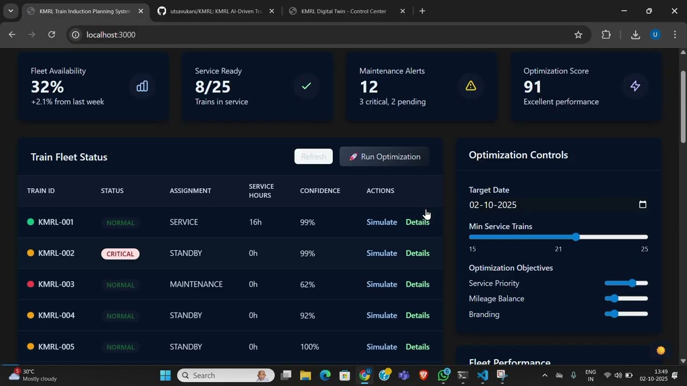
Task: Click the Fleet Availability bar chart icon
Action: (x=142, y=86)
